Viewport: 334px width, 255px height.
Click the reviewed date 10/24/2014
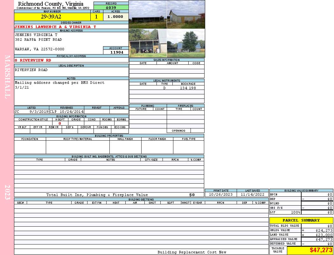(x=72, y=111)
